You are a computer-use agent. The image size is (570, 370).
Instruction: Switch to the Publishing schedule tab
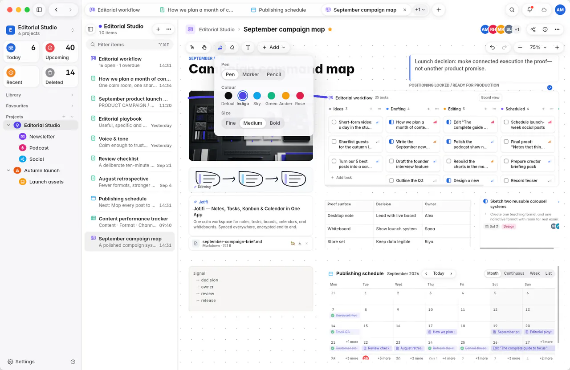(x=282, y=10)
